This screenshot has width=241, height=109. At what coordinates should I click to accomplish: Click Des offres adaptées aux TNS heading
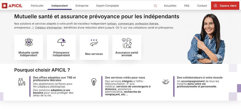[x=54, y=79]
